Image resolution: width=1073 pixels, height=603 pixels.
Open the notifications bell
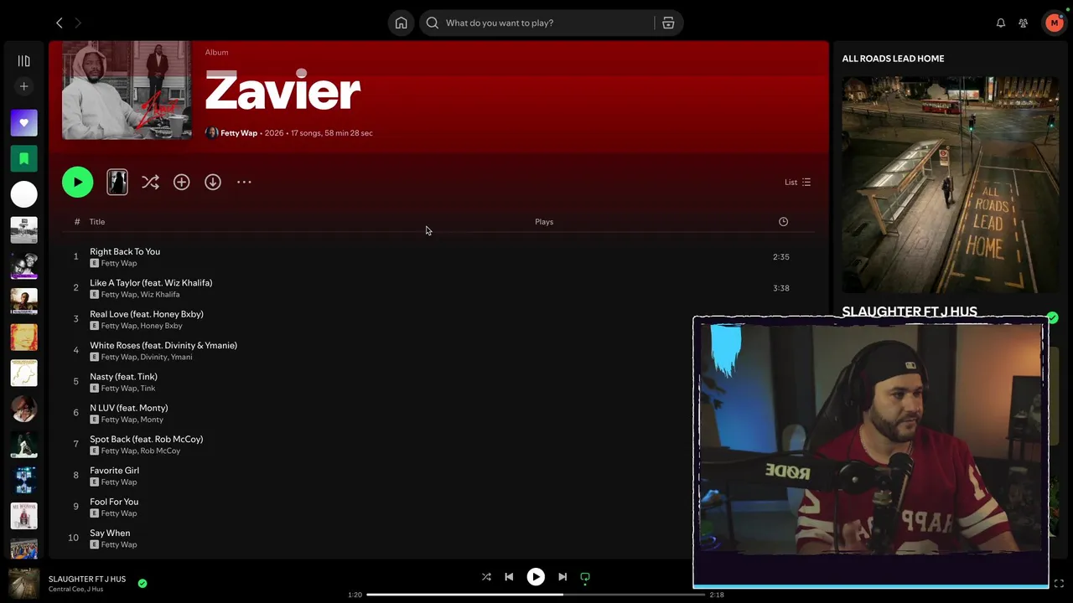pos(1000,23)
